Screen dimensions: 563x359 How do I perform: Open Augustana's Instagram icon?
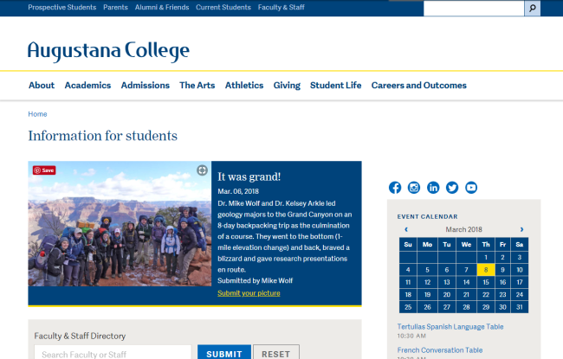click(x=414, y=188)
